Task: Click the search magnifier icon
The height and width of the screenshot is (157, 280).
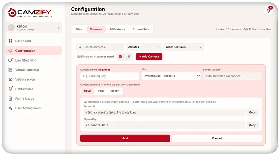Action: point(80,47)
